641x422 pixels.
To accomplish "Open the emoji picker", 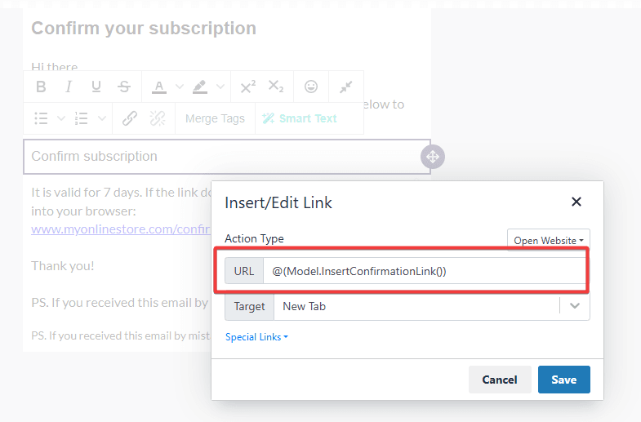I will click(x=311, y=87).
